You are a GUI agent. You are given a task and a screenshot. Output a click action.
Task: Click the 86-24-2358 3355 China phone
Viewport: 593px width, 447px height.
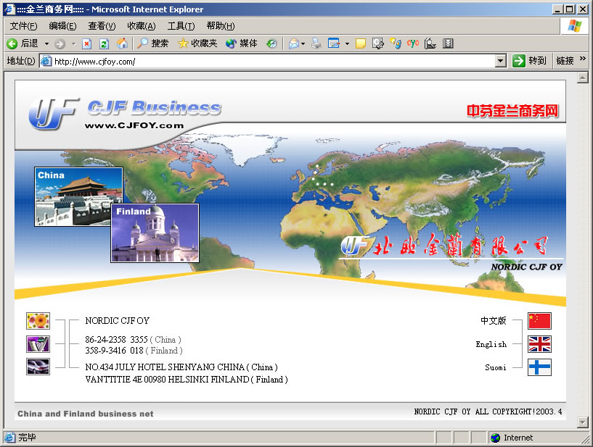[133, 339]
